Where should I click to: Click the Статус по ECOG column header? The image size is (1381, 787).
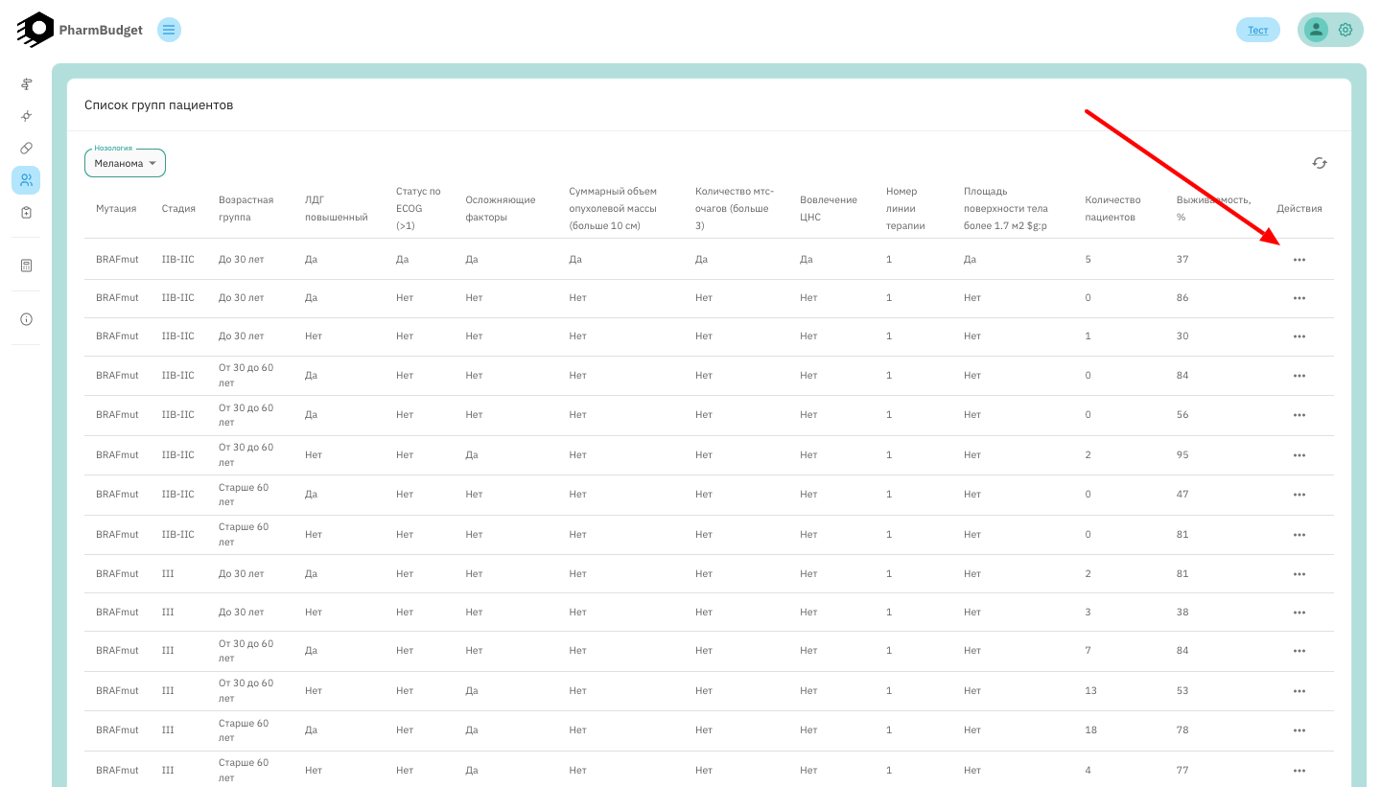tap(418, 208)
